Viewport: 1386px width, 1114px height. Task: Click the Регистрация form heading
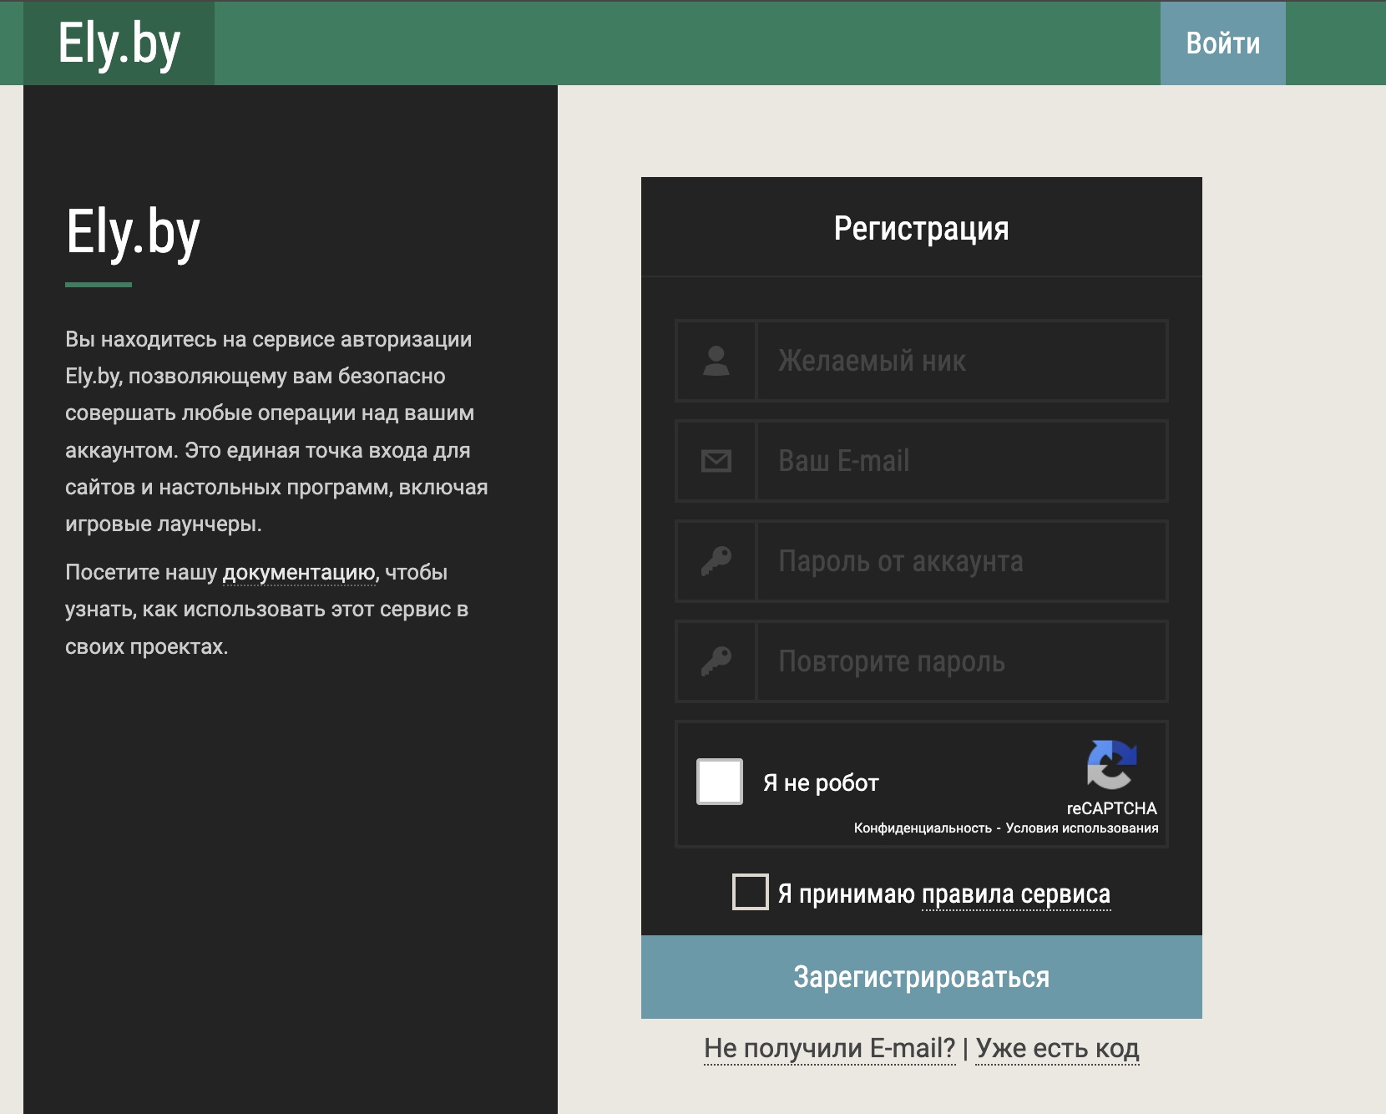coord(922,228)
